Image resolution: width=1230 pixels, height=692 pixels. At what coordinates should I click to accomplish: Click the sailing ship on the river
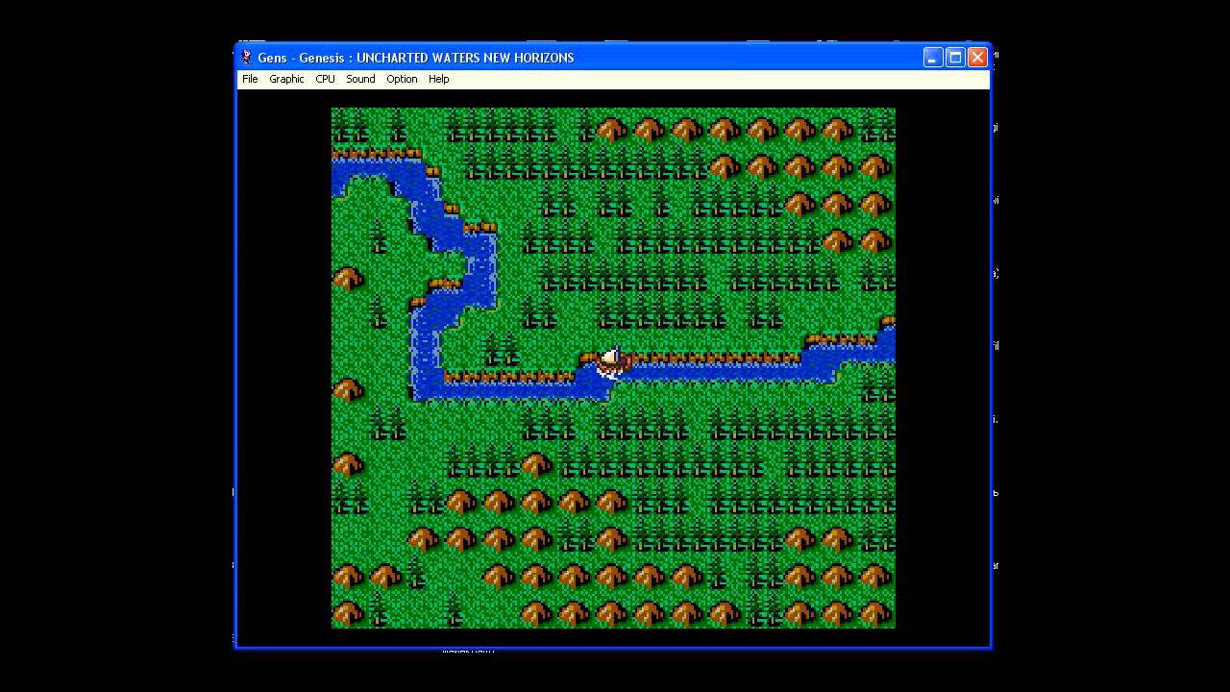click(612, 362)
